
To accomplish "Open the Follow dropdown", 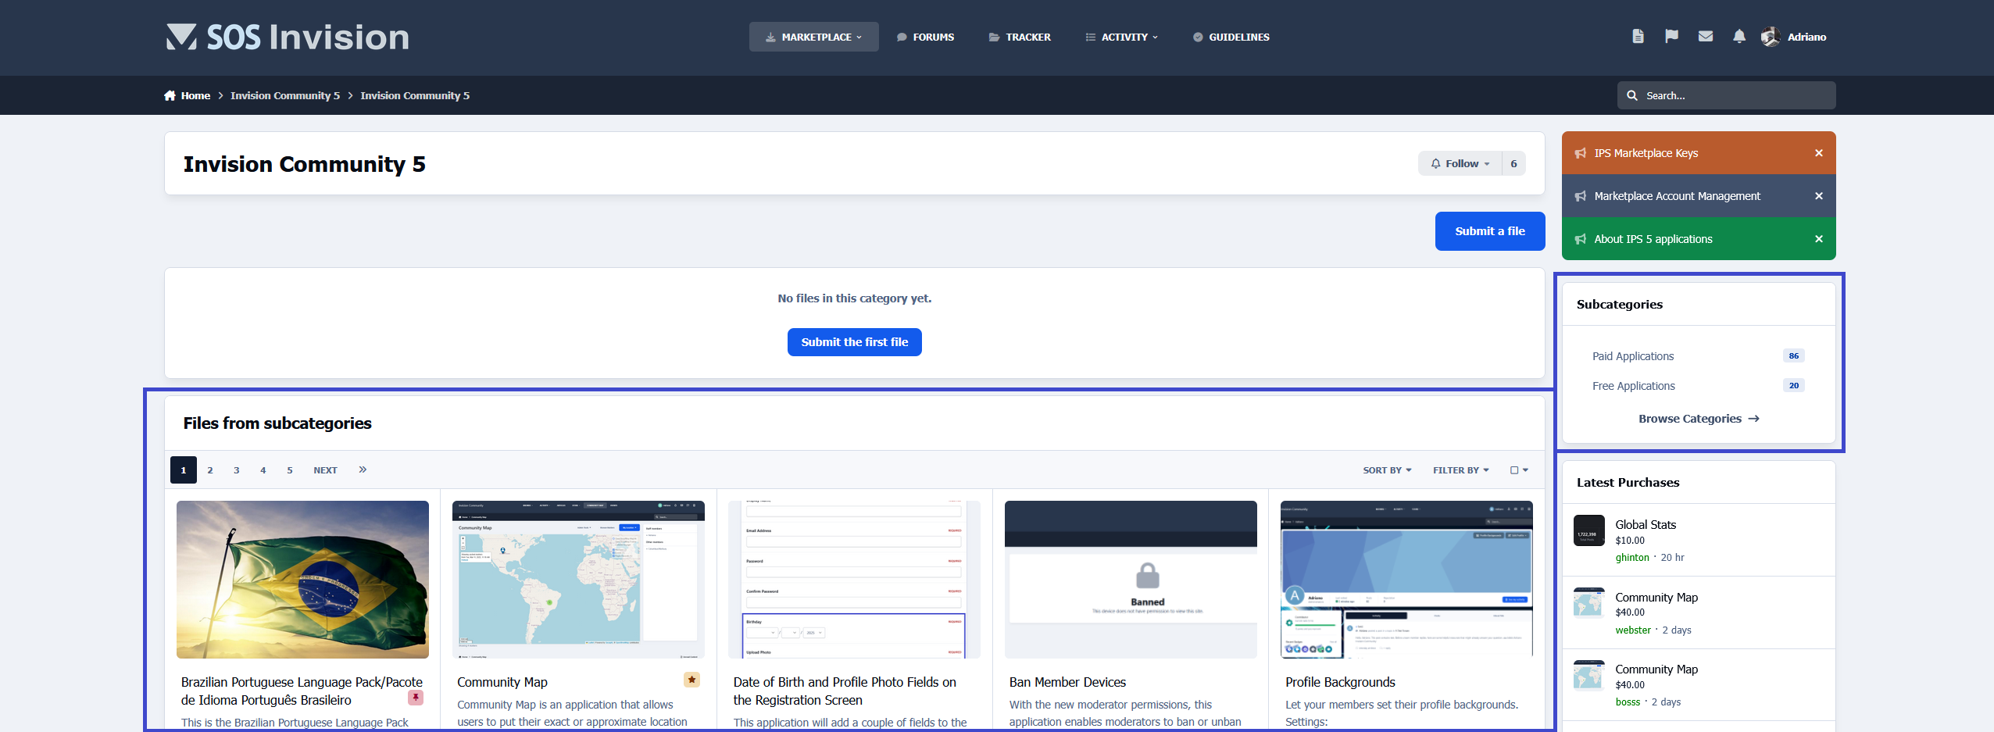I will 1460,164.
